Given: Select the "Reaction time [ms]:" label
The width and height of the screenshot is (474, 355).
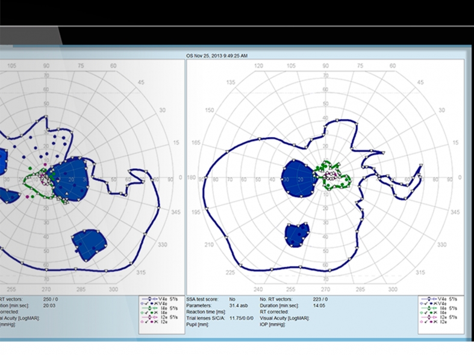Looking at the screenshot, I should coord(205,312).
